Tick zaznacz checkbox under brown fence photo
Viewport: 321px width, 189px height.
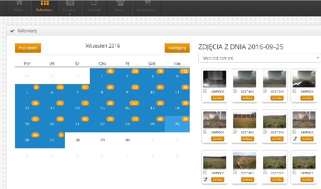point(235,132)
